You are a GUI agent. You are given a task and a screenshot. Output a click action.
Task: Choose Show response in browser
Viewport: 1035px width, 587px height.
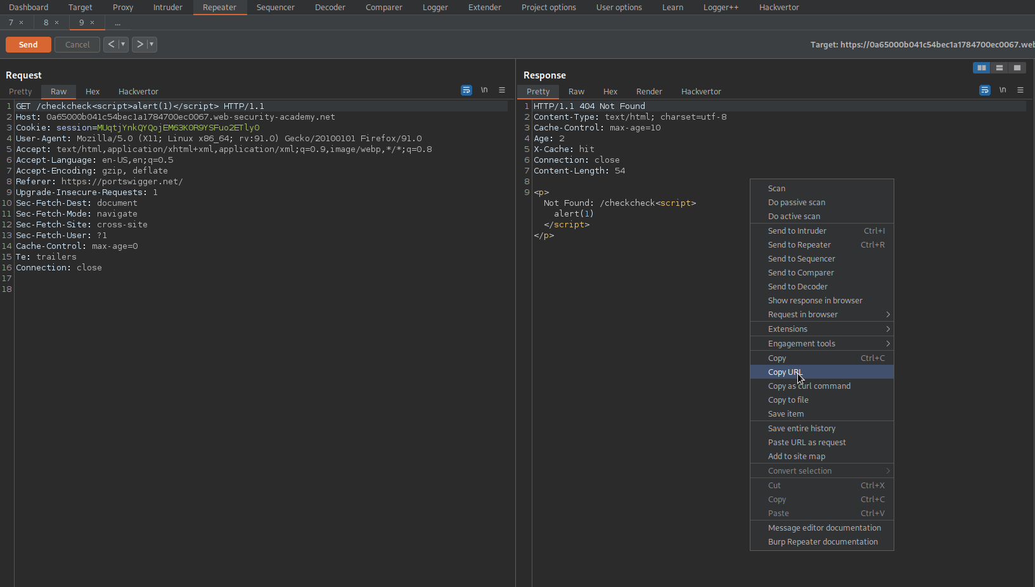tap(822, 301)
